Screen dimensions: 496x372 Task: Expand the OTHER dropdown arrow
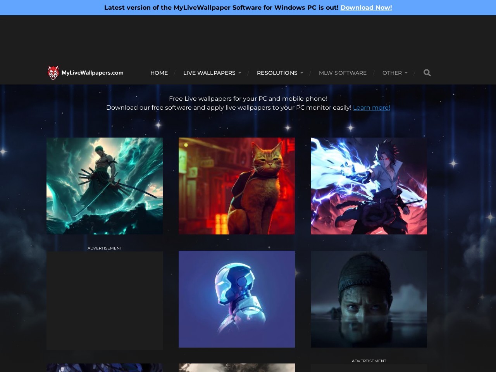point(406,73)
